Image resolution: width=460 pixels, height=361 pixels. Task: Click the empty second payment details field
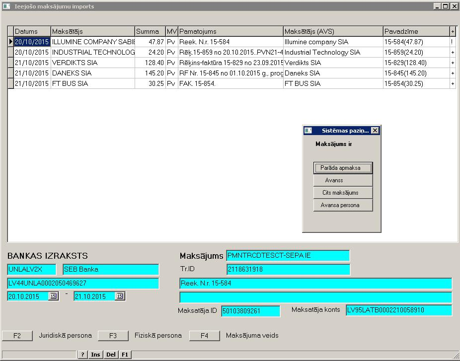pos(315,297)
